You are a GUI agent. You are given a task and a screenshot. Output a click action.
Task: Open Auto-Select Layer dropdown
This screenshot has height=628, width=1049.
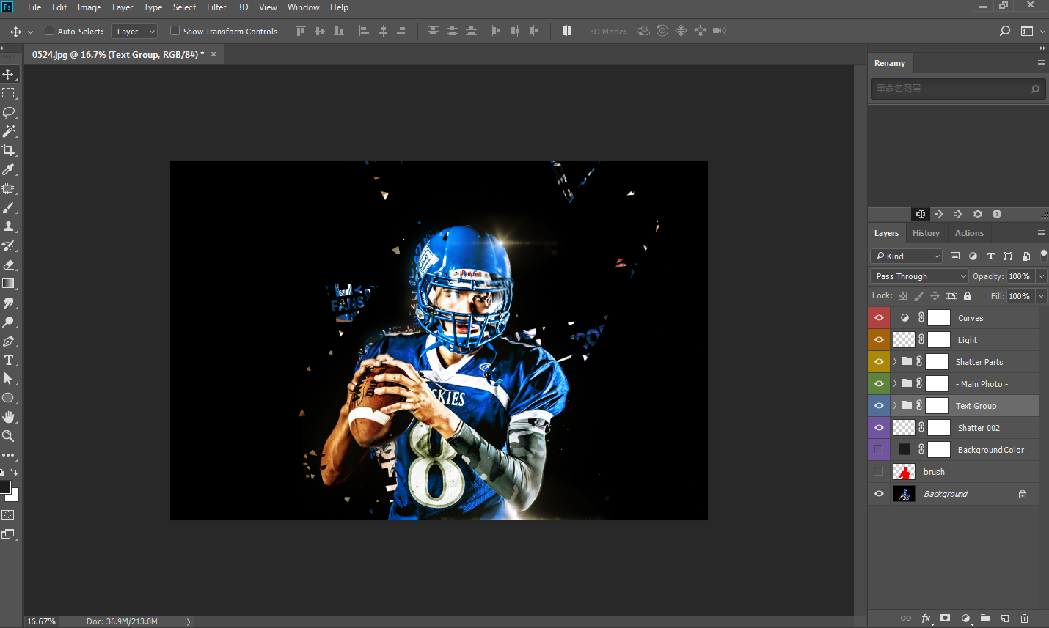[x=134, y=32]
